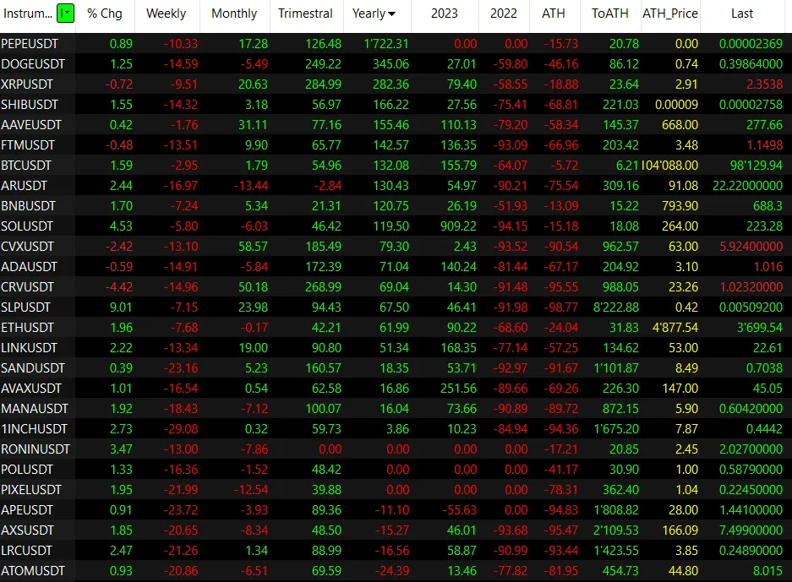Select the FTMUSDT instrument
This screenshot has height=582, width=792.
pyautogui.click(x=28, y=145)
